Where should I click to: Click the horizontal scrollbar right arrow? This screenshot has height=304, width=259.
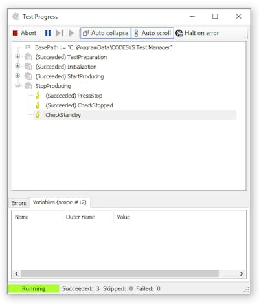point(242,274)
